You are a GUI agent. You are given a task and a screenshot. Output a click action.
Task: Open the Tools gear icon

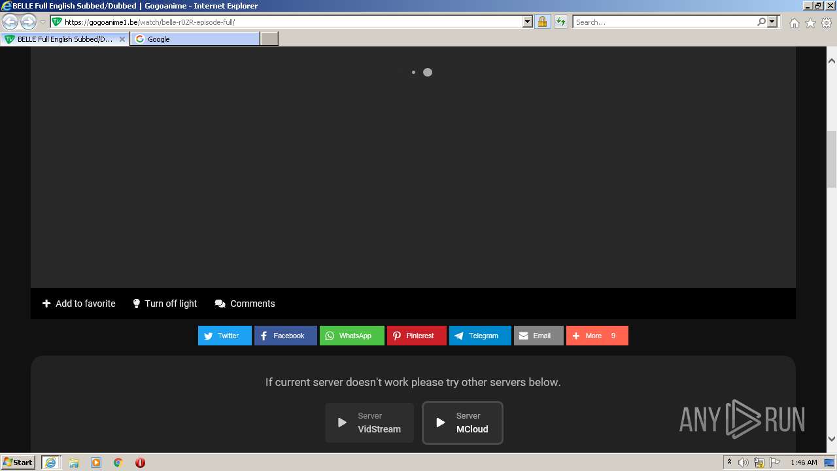[827, 23]
